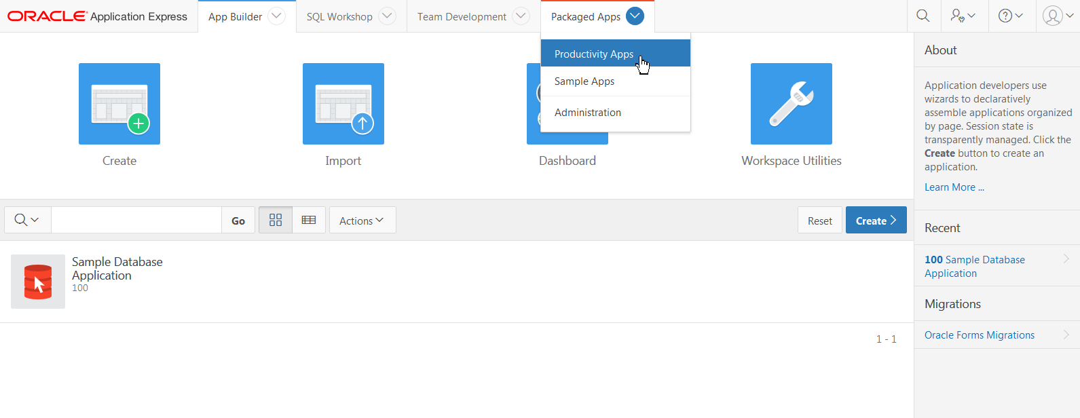Viewport: 1080px width, 418px height.
Task: Click the Go search button
Action: (x=238, y=220)
